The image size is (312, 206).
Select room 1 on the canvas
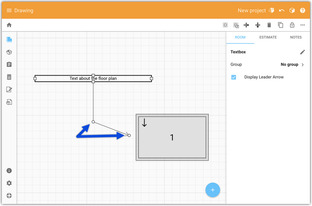(x=172, y=137)
